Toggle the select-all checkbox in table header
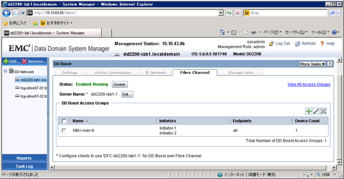344x179 pixels. pos(64,121)
